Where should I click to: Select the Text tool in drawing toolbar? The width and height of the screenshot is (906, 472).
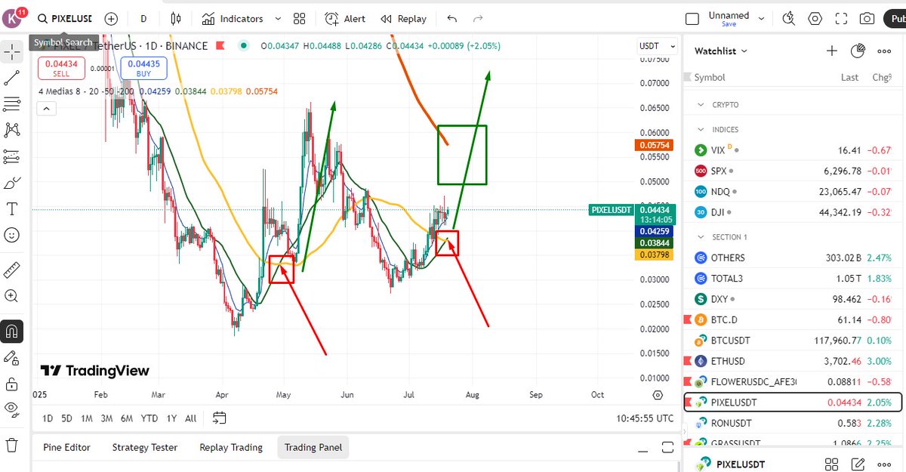click(11, 208)
